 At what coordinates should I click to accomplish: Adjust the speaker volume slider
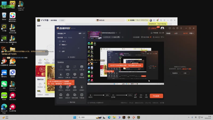point(121,95)
